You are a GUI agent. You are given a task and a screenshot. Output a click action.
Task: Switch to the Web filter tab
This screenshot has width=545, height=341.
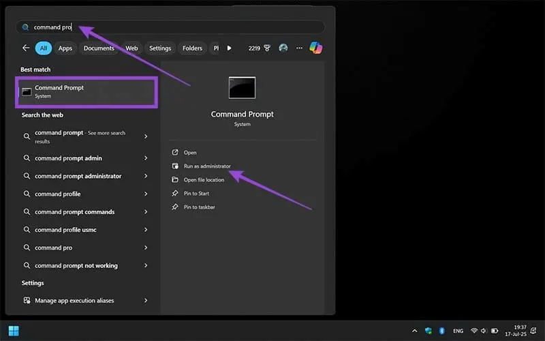click(131, 48)
